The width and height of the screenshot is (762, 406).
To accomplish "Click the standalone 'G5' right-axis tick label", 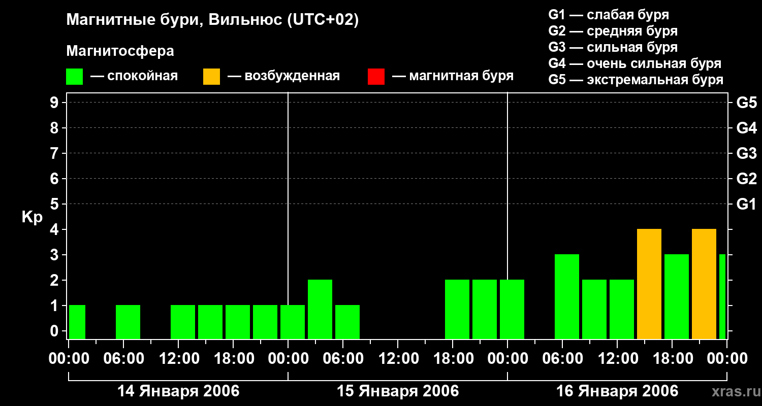I will coord(746,103).
